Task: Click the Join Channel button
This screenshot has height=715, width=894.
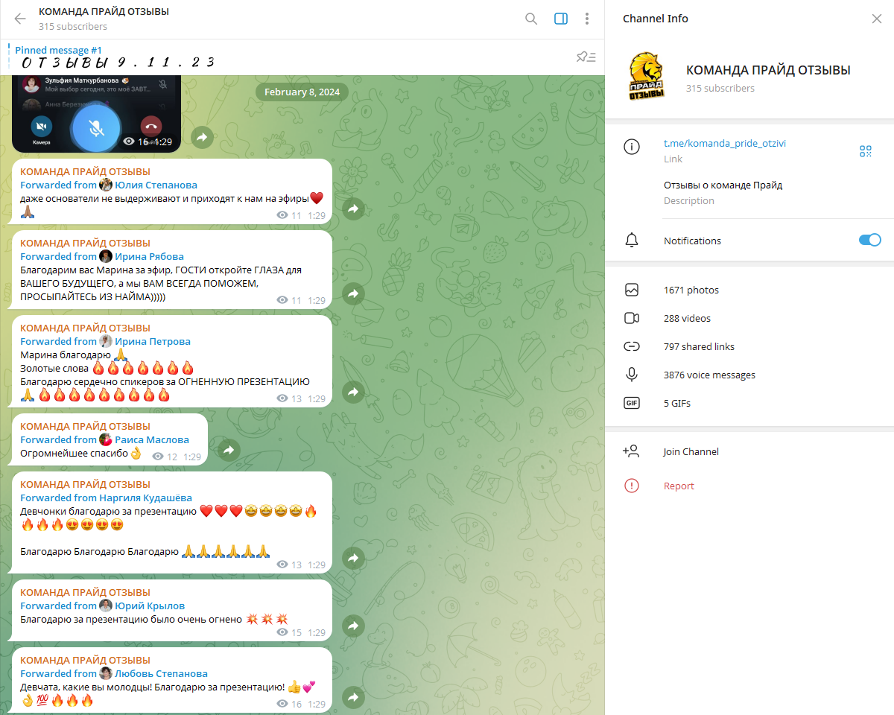Action: point(691,451)
